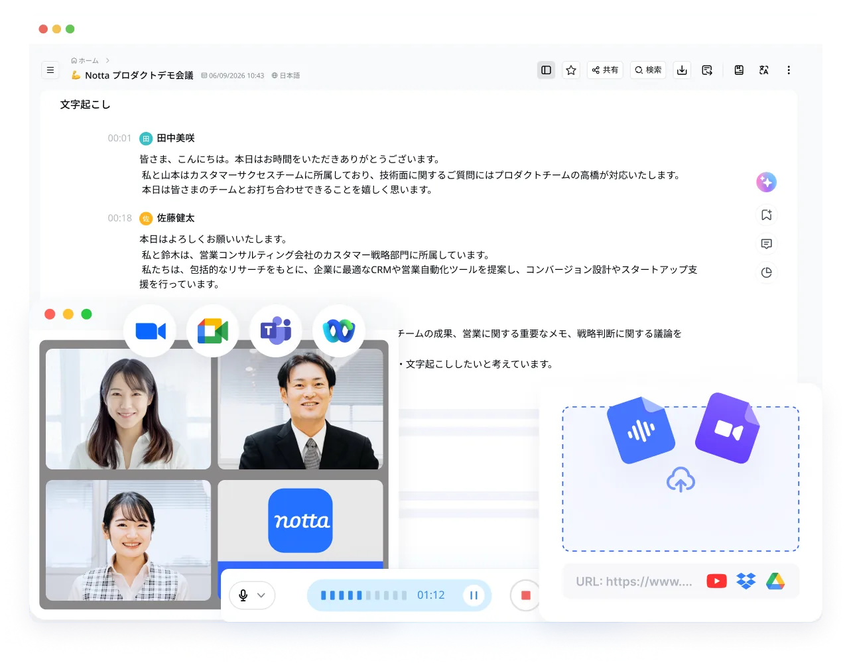Screen dimensions: 849x663
Task: Select the Zoom meeting icon
Action: coord(150,331)
